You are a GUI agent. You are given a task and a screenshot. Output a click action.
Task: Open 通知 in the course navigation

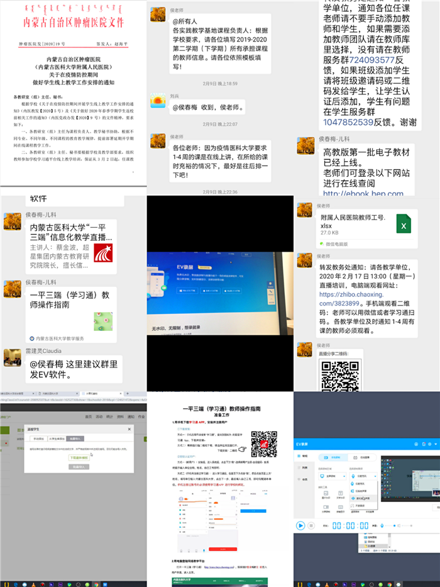click(131, 416)
